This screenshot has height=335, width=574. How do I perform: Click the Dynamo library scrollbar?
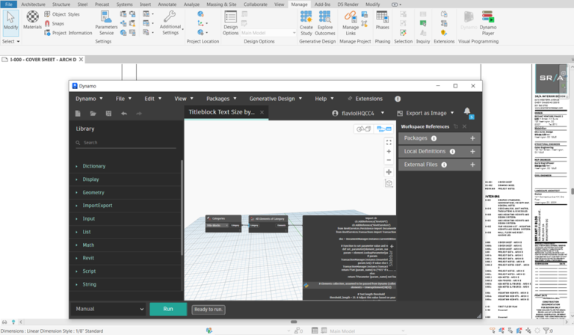point(182,207)
